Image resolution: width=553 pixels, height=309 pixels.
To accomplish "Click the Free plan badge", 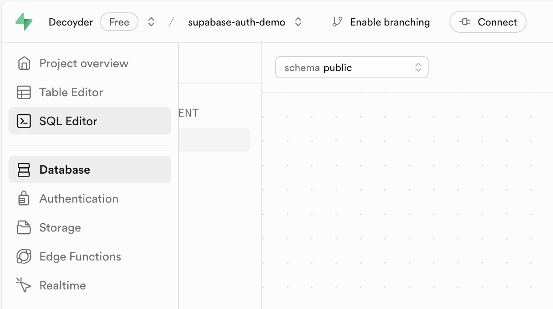I will (x=119, y=22).
